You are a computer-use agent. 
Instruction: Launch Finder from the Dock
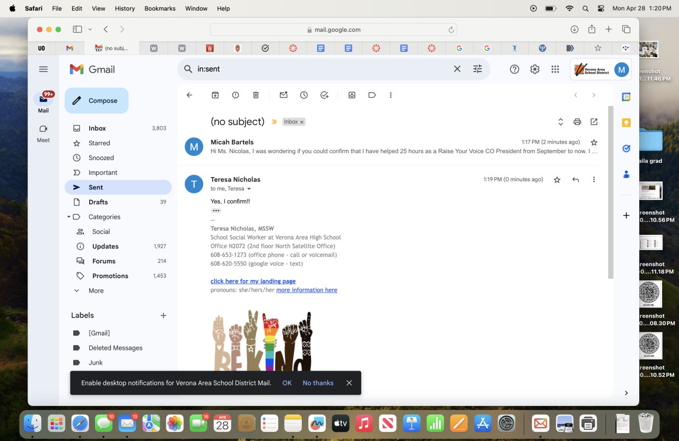tap(33, 423)
